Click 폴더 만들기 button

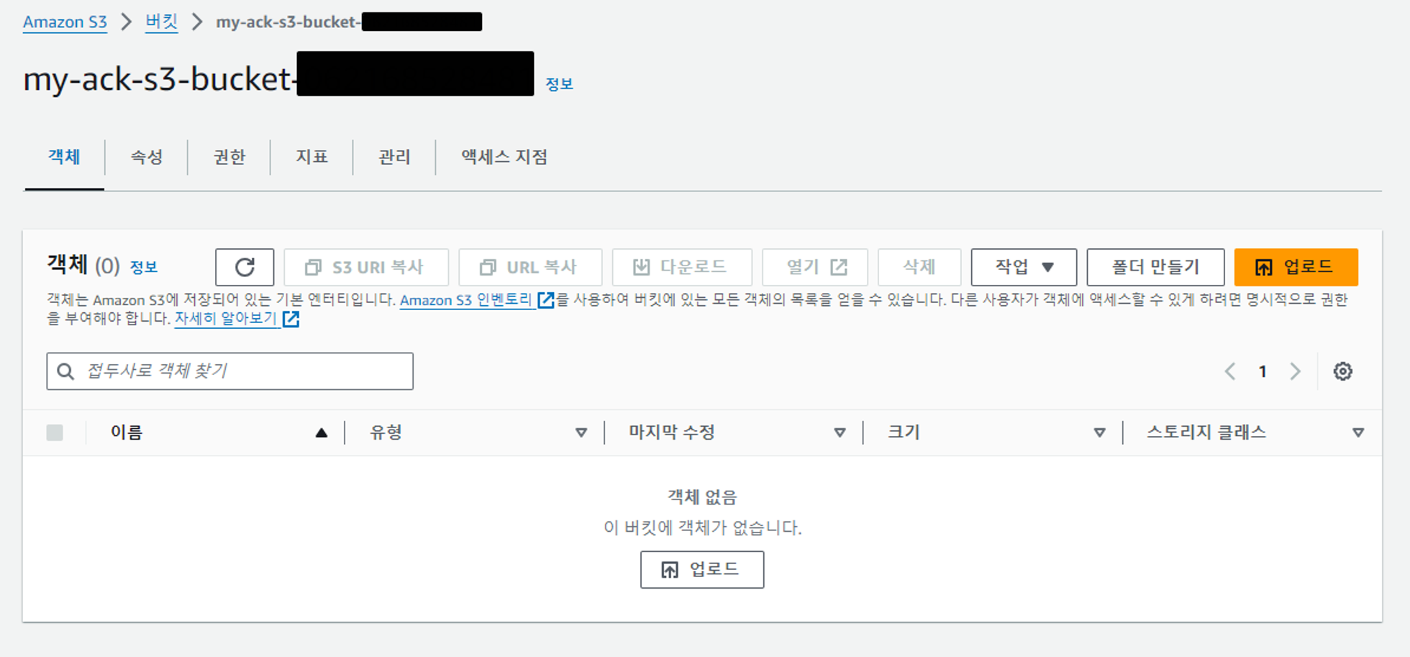(1155, 267)
